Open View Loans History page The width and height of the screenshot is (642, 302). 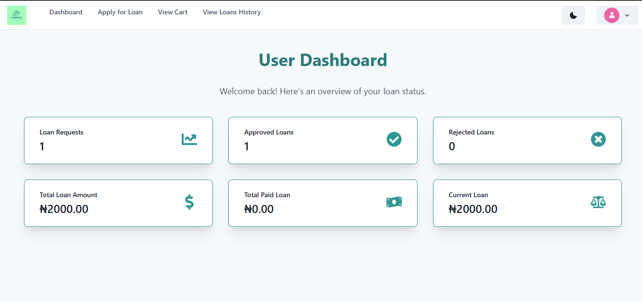pyautogui.click(x=232, y=12)
